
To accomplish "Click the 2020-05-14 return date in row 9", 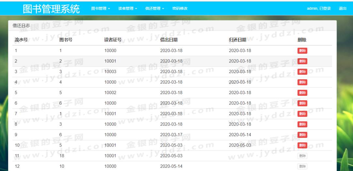I will (x=240, y=135).
